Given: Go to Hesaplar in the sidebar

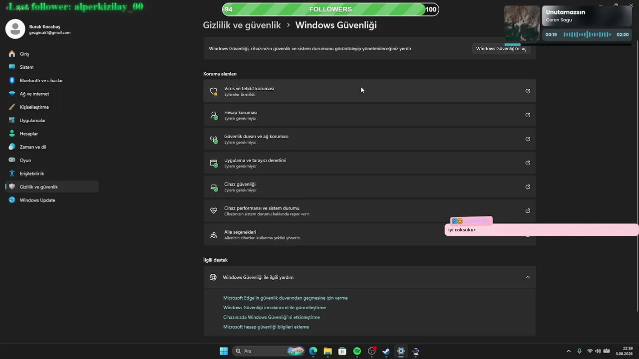Looking at the screenshot, I should pyautogui.click(x=52, y=134).
